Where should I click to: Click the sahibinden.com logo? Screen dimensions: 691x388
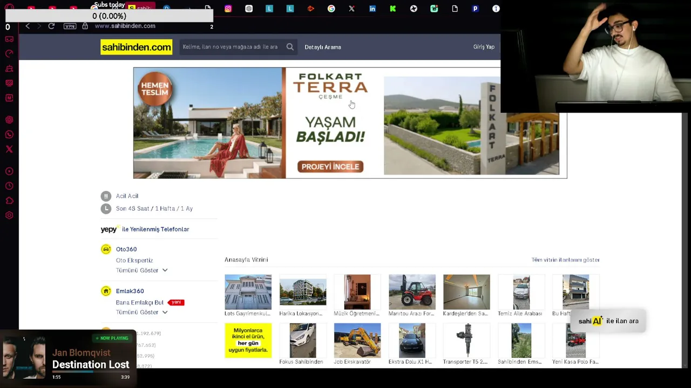[x=137, y=47]
